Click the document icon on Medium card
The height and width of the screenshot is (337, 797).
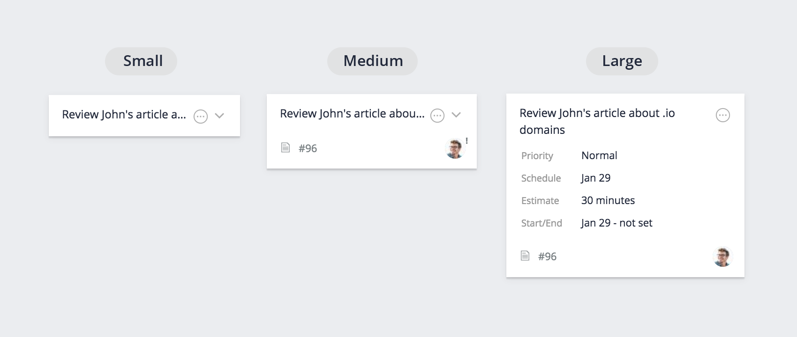285,148
